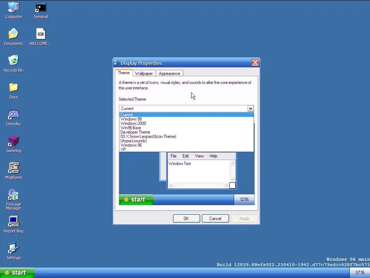Confirm with the OK button
This screenshot has height=278, width=370.
pyautogui.click(x=186, y=218)
